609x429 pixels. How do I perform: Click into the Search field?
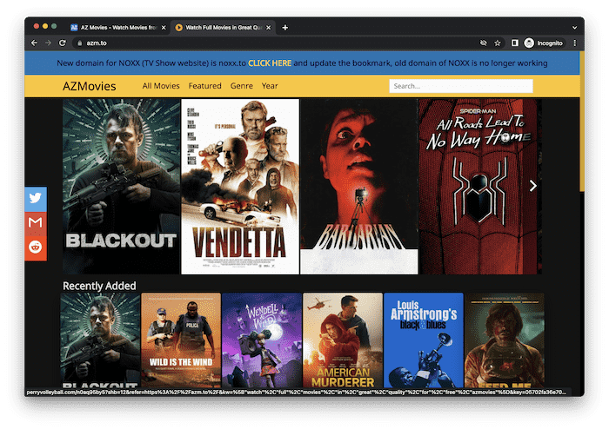coord(461,86)
